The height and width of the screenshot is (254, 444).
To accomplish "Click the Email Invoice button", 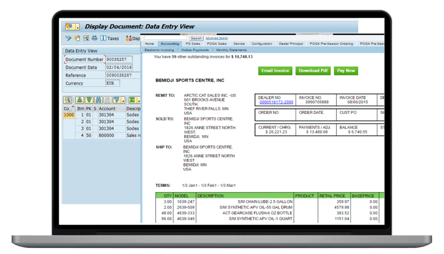I will tap(275, 71).
